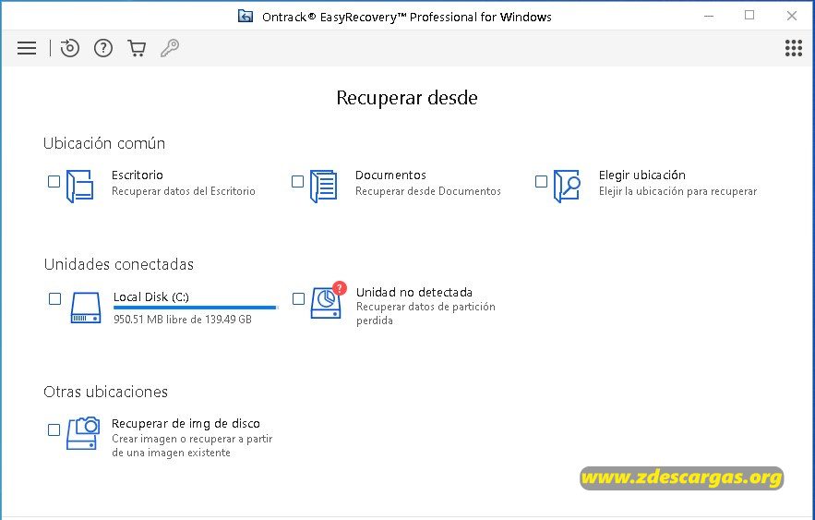This screenshot has height=520, width=815.
Task: Click 'Recuperar datos del Escritorio' description
Action: click(184, 191)
